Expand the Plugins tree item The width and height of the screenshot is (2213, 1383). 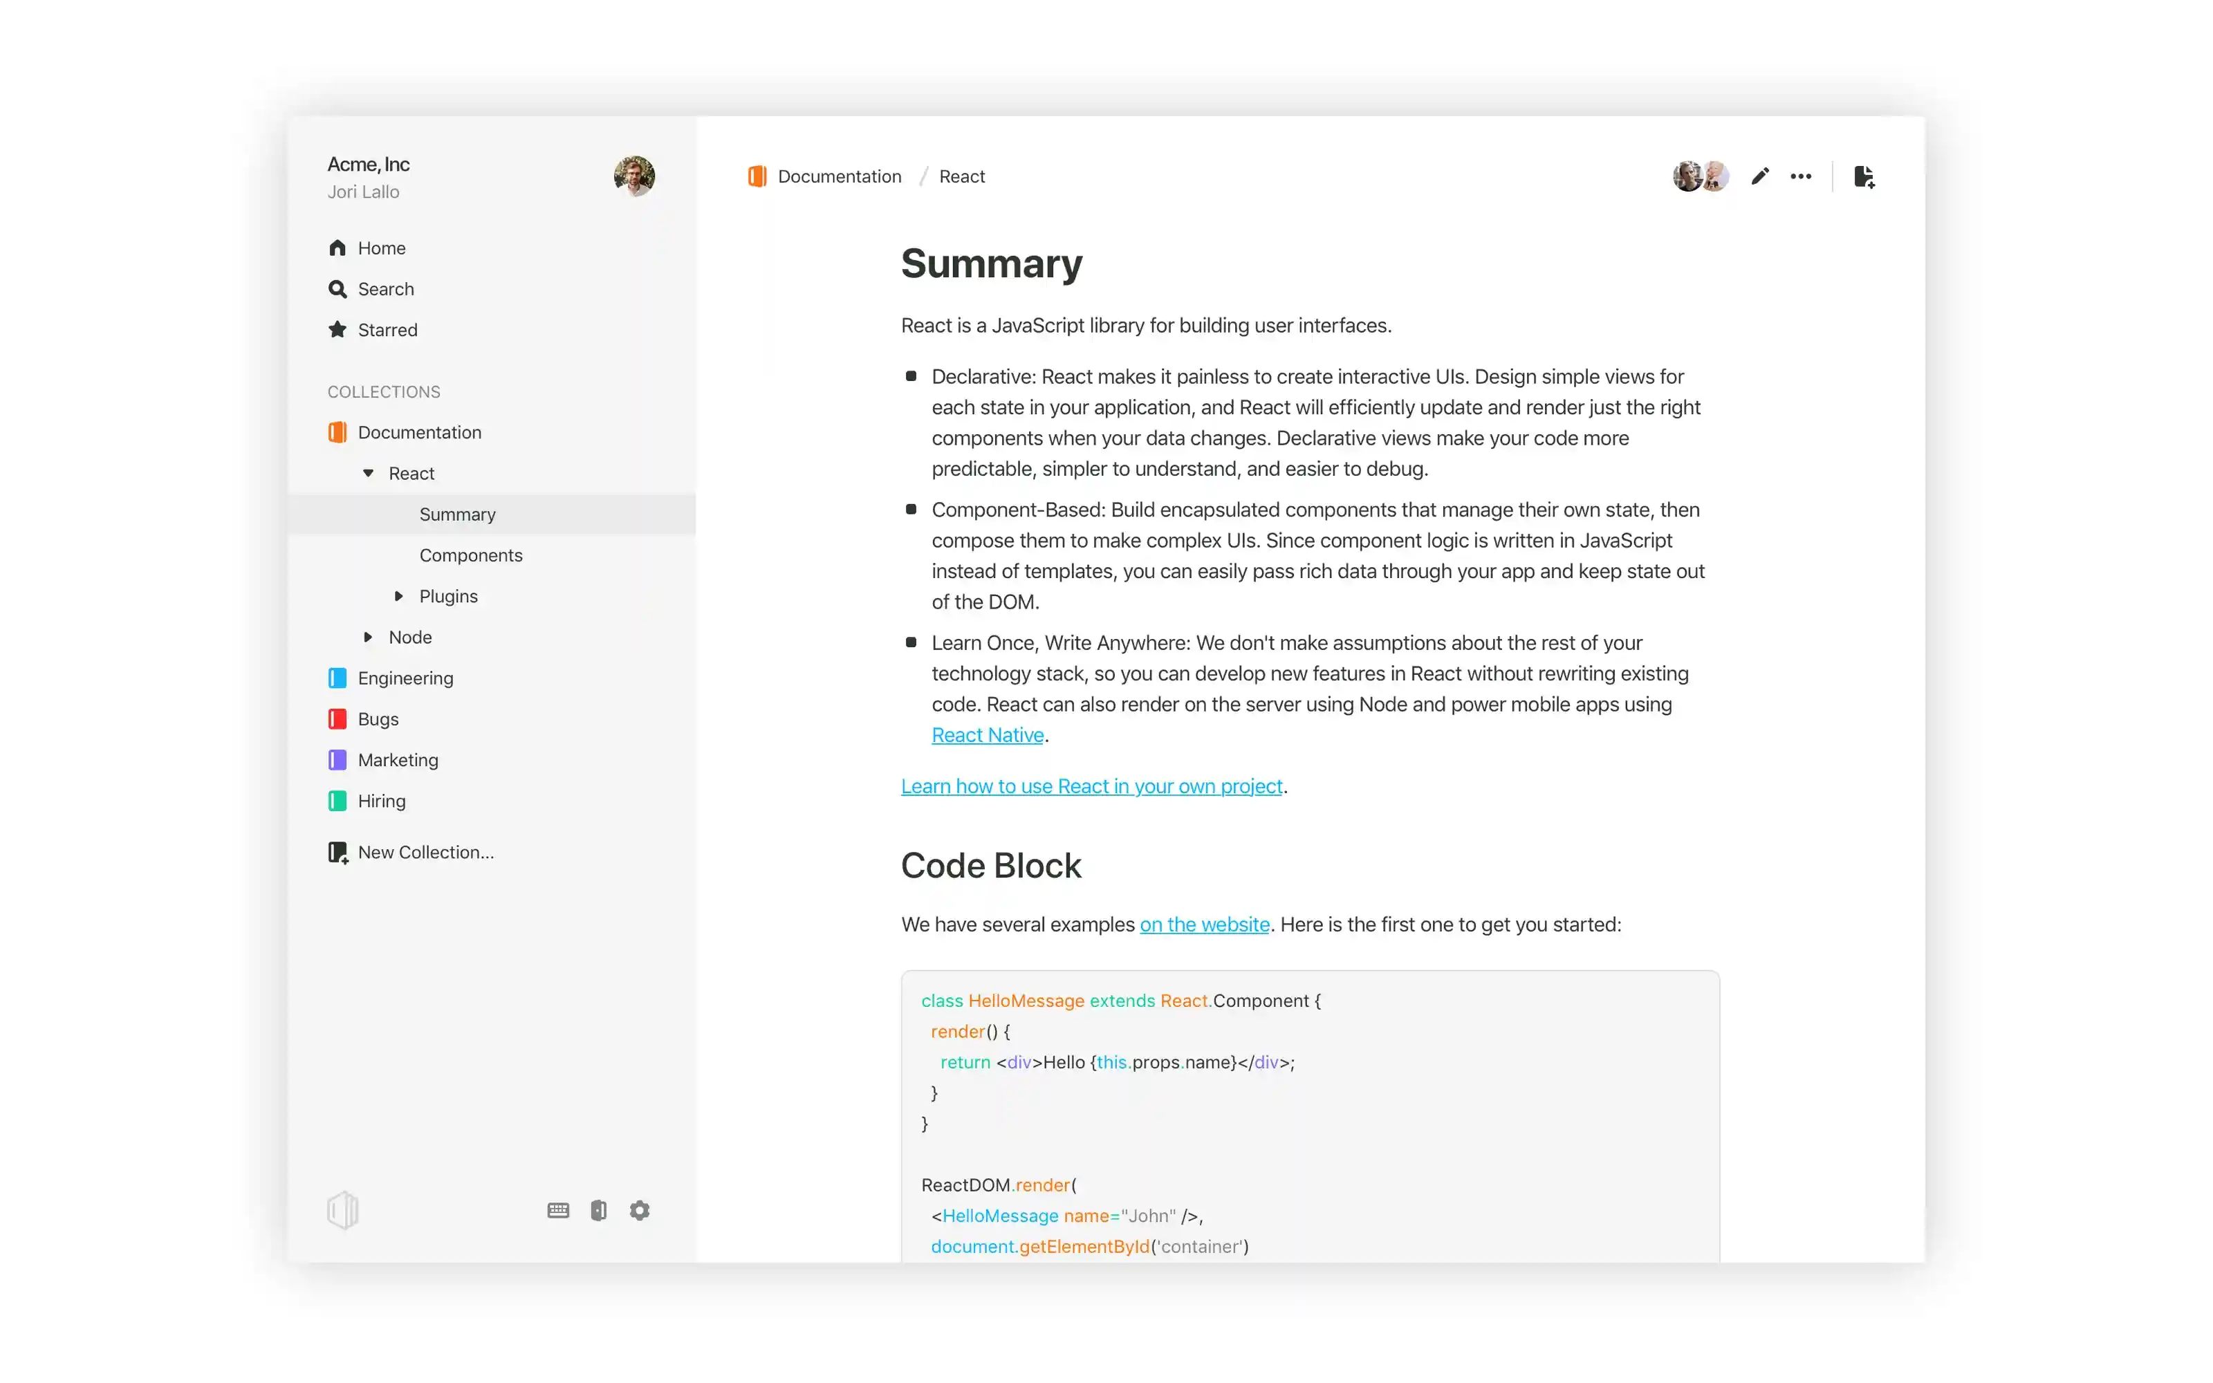pos(399,596)
